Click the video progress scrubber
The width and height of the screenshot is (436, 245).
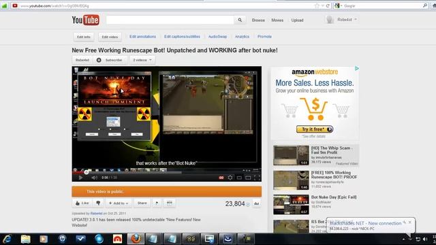(87, 172)
